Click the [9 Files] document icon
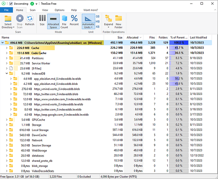This screenshot has width=218, height=179. tap(11, 68)
